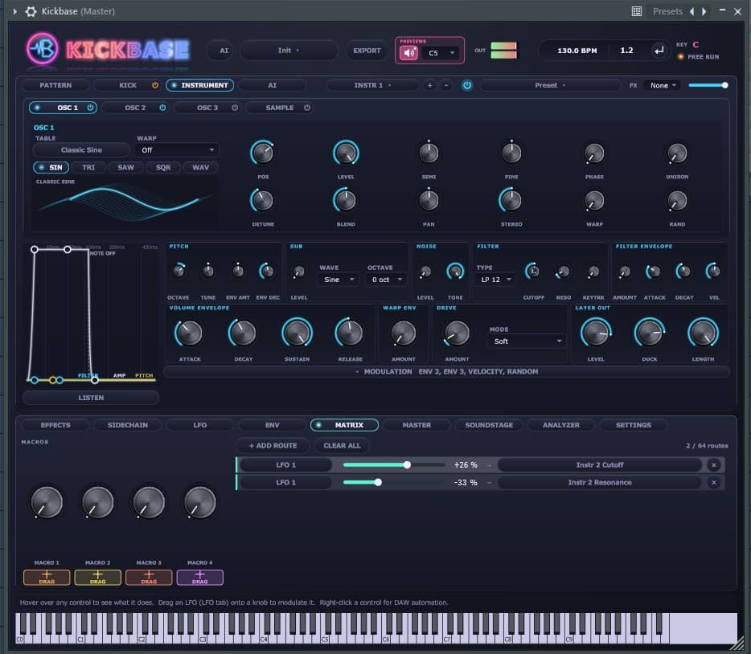Click the Macro 3 drag handle
This screenshot has width=751, height=654.
[149, 577]
